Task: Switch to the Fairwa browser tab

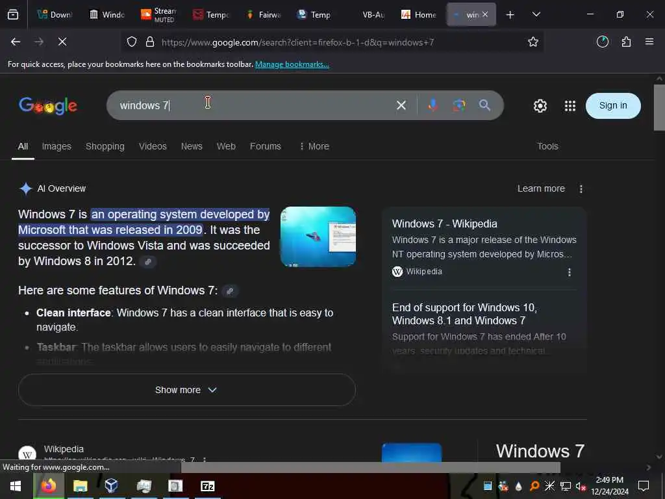Action: 264,15
